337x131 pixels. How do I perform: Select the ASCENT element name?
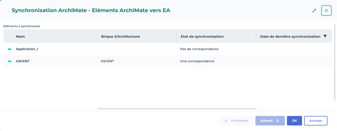pyautogui.click(x=23, y=61)
